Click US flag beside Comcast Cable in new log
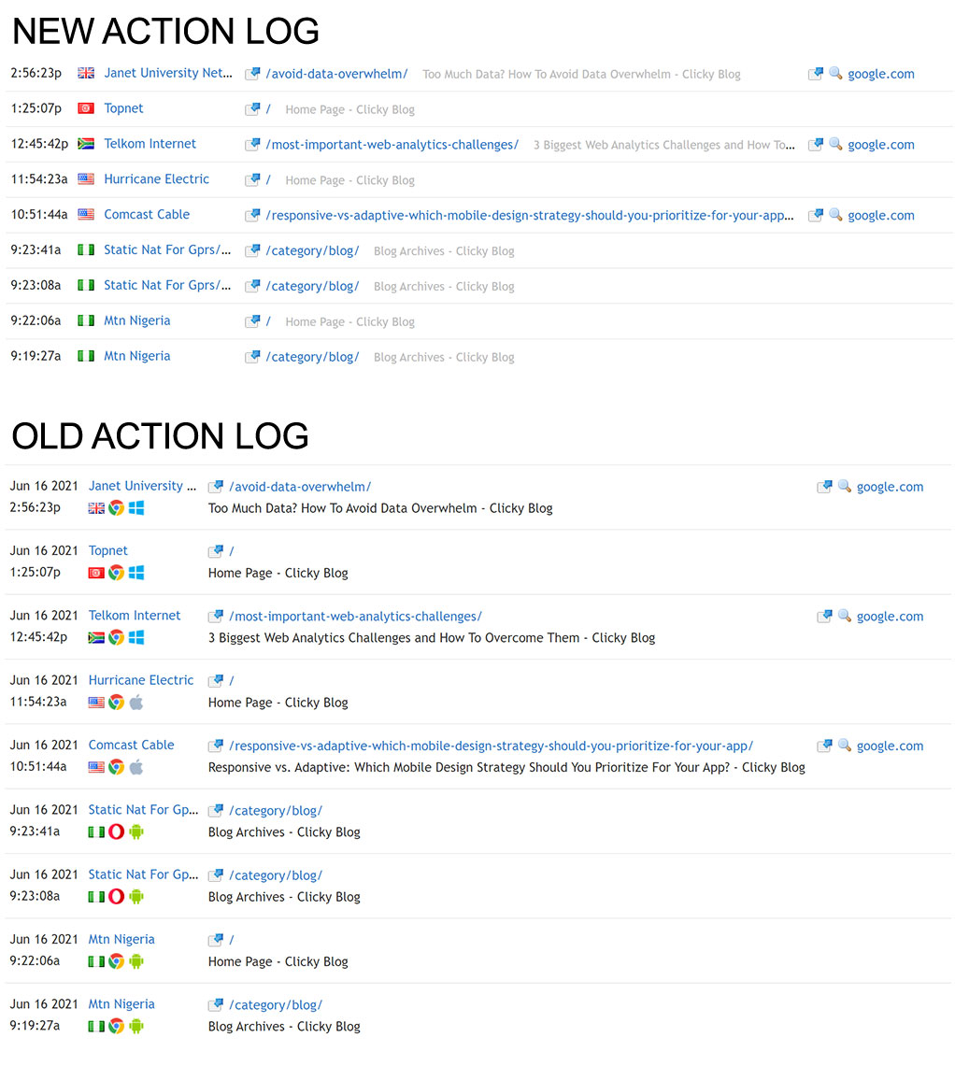The height and width of the screenshot is (1066, 955). tap(86, 214)
